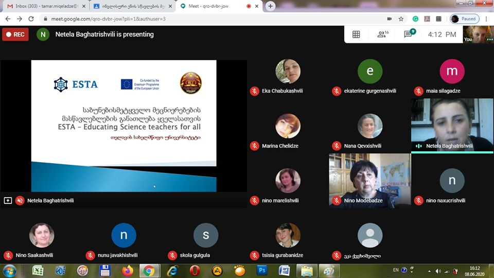Click the address bar URL field
This screenshot has width=494, height=278.
tap(206, 19)
